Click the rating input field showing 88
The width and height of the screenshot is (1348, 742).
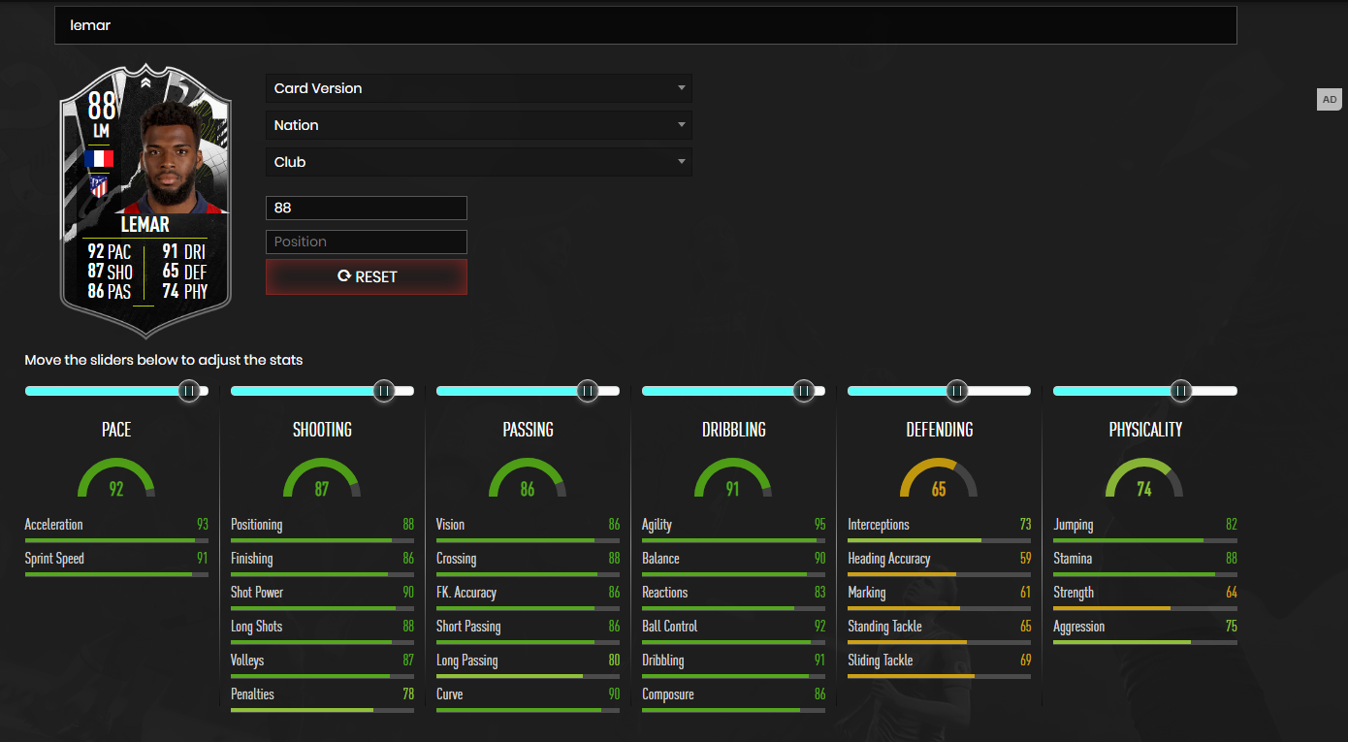coord(367,208)
